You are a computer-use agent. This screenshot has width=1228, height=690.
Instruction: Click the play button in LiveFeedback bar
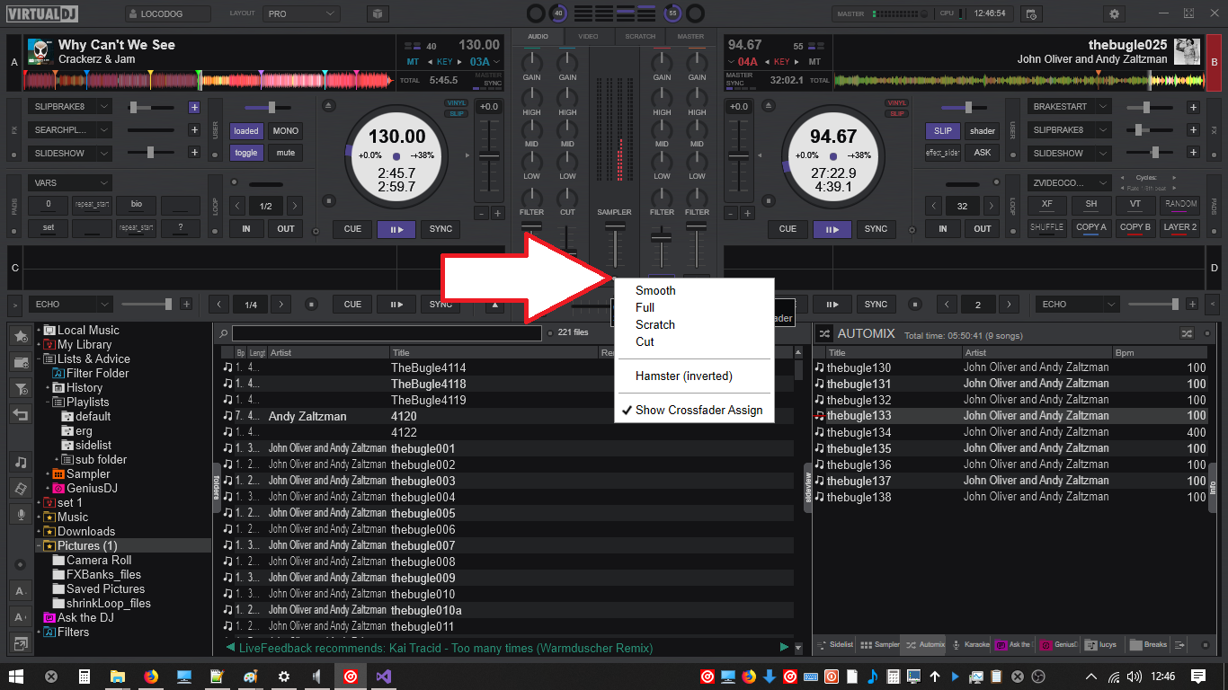pyautogui.click(x=785, y=647)
